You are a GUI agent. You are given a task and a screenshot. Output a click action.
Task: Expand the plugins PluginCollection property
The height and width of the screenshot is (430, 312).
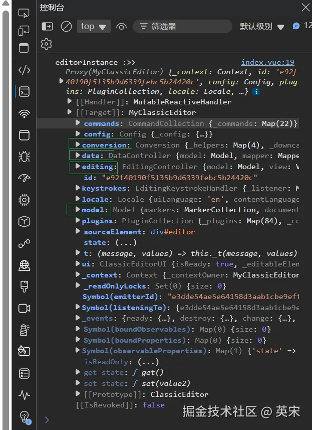78,220
